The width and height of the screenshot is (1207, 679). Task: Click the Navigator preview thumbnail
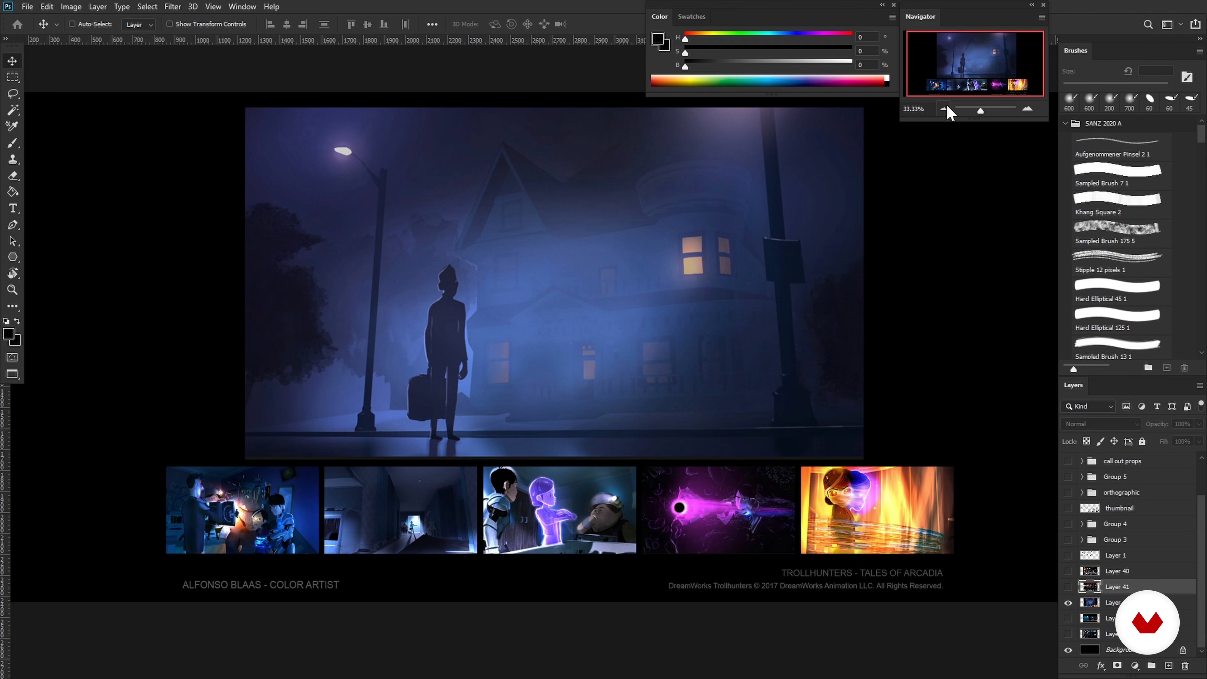[x=975, y=64]
